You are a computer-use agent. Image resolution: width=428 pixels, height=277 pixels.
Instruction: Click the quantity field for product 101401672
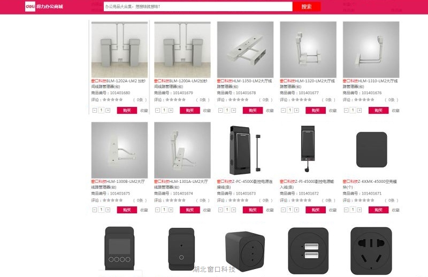point(290,210)
